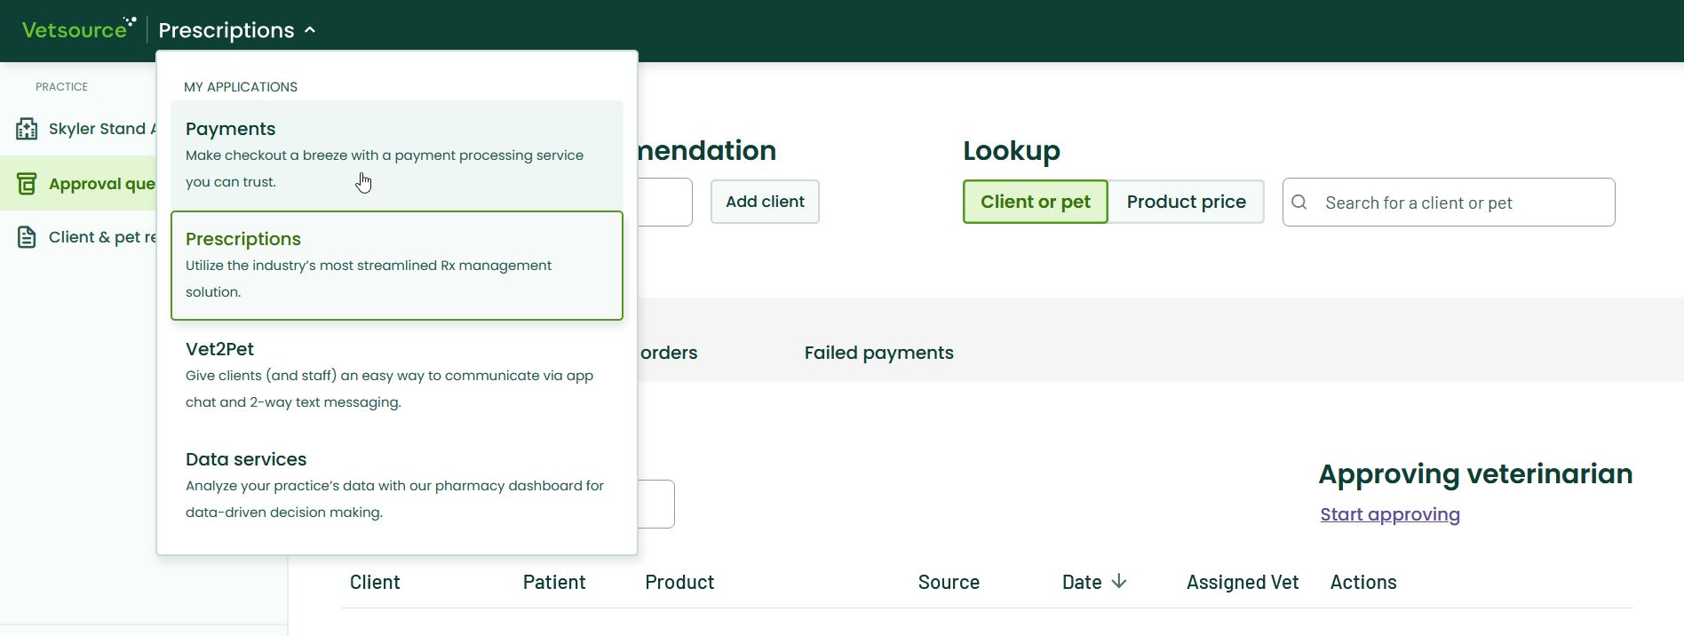Click the Product column header
This screenshot has width=1684, height=636.
[679, 583]
